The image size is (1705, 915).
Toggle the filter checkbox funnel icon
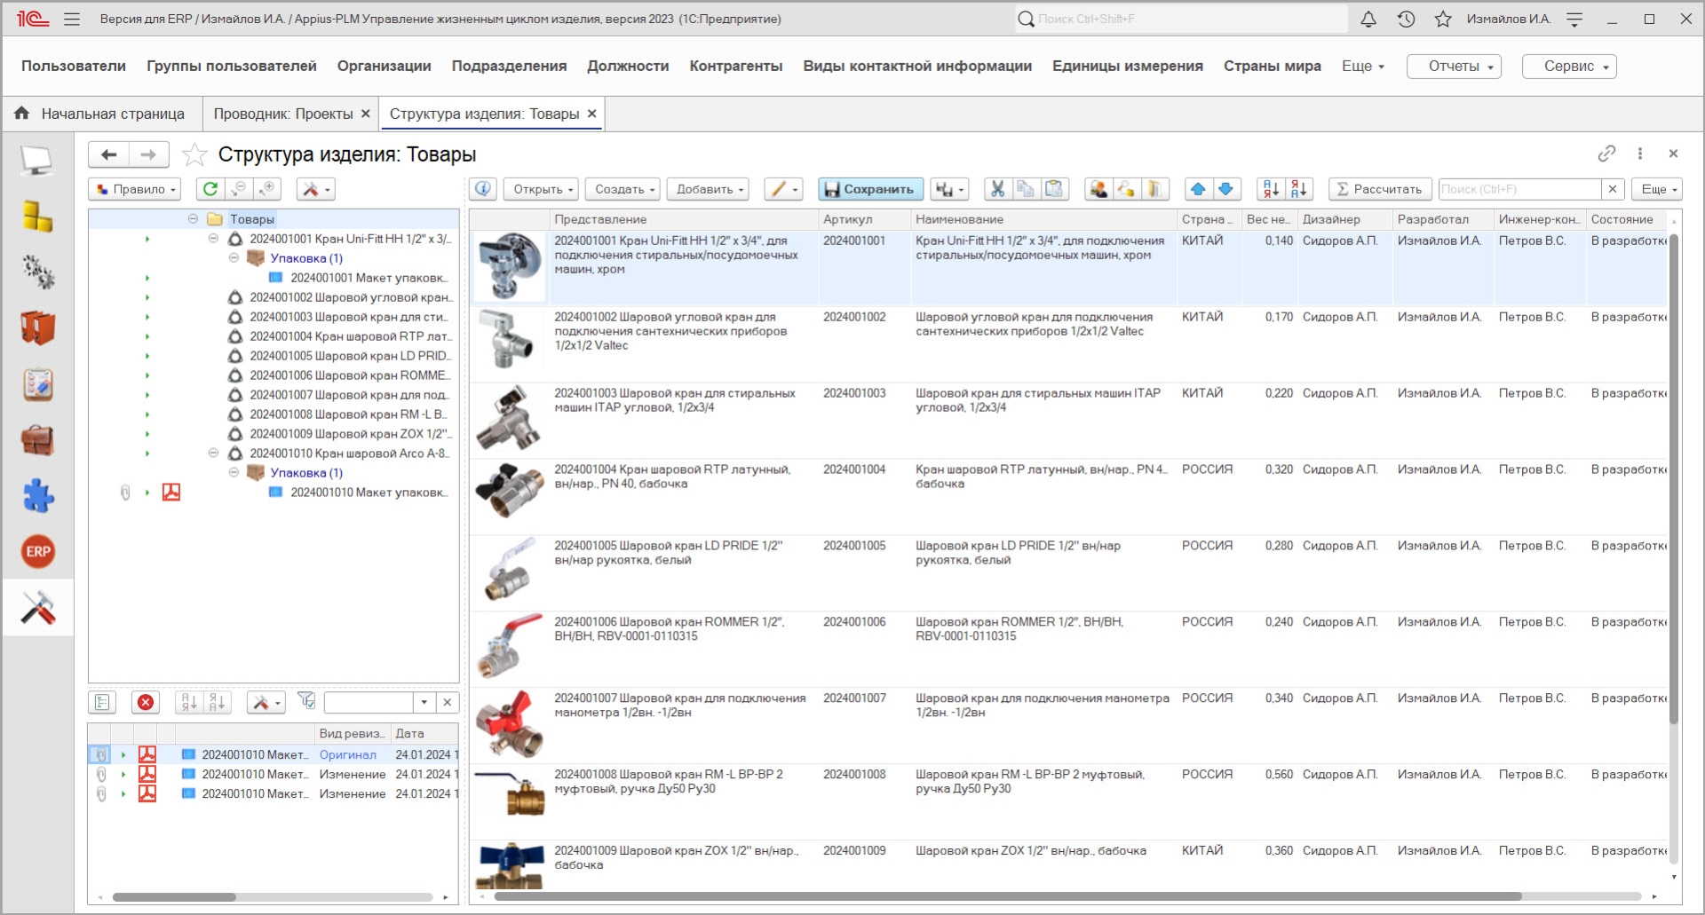[x=306, y=701]
